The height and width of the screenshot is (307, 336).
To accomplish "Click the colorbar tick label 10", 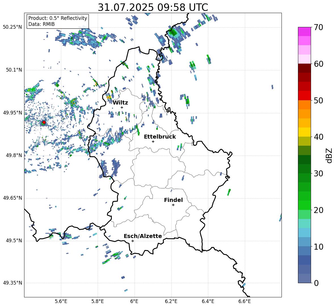I will pyautogui.click(x=318, y=247).
